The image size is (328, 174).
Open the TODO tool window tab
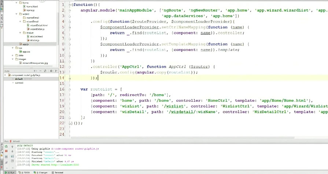tap(24, 173)
